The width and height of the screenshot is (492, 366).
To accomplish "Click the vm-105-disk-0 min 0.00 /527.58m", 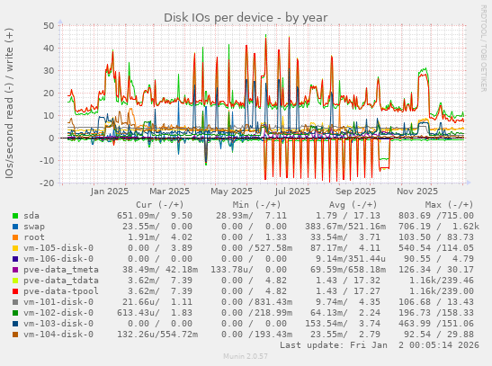I will coord(256,248).
